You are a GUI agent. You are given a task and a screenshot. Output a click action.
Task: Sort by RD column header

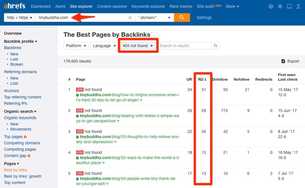[202, 79]
